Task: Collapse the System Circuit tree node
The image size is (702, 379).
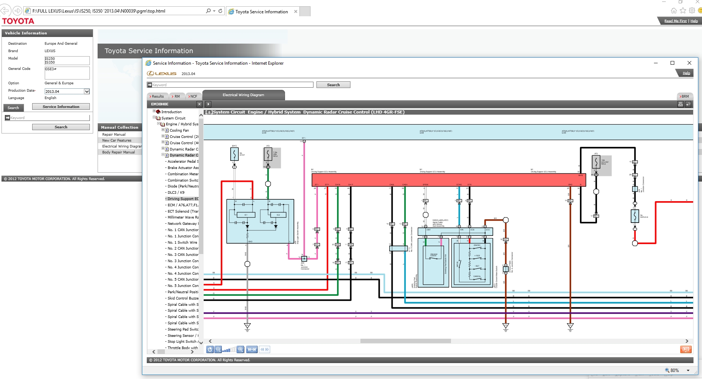Action: (154, 118)
